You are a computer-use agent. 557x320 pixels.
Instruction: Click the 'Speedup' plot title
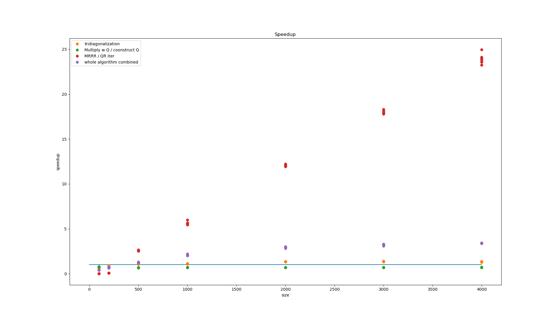pyautogui.click(x=285, y=35)
